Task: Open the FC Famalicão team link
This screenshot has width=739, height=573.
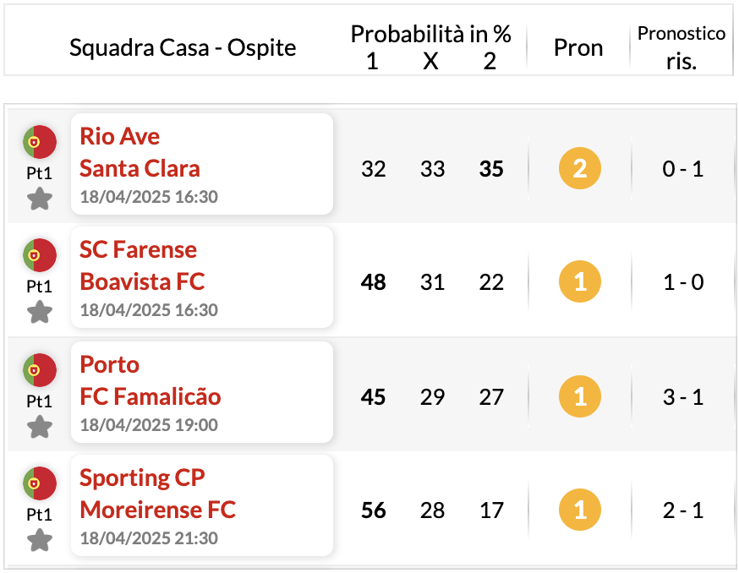Action: click(x=151, y=396)
